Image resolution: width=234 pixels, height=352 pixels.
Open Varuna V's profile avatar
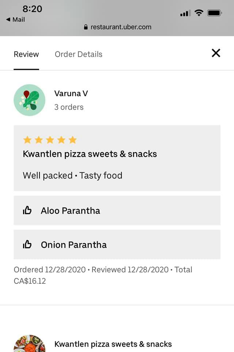point(29,100)
